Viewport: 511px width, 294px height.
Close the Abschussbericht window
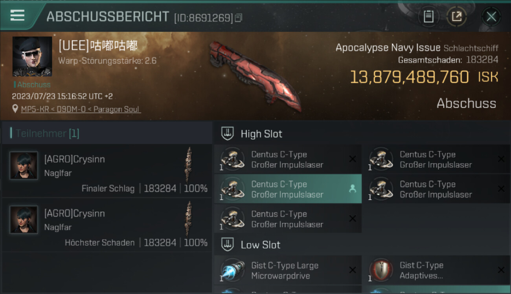coord(491,16)
